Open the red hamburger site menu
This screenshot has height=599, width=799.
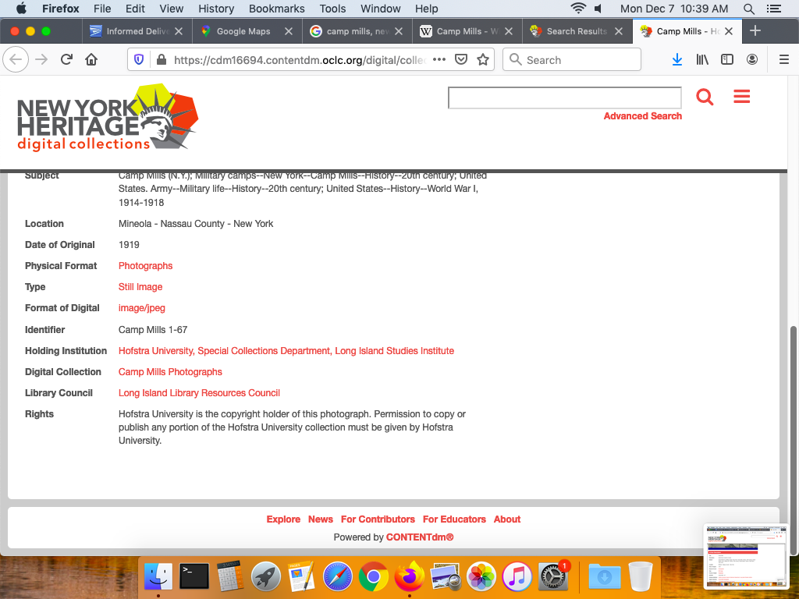coord(741,97)
